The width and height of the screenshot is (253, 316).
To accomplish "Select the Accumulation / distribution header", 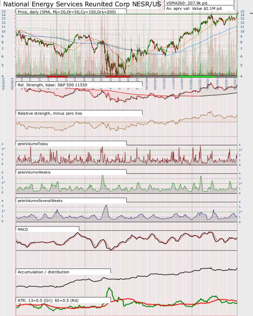I will [x=43, y=272].
